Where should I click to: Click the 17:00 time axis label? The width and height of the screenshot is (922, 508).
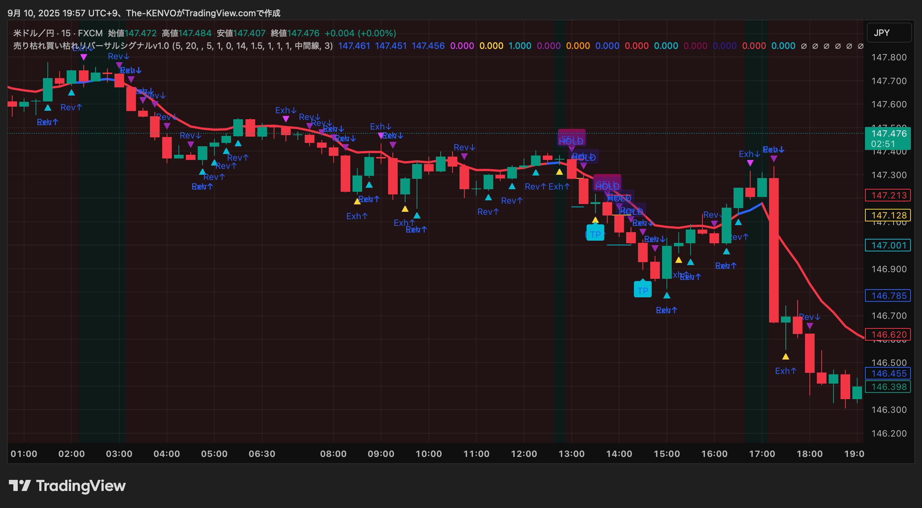point(762,454)
